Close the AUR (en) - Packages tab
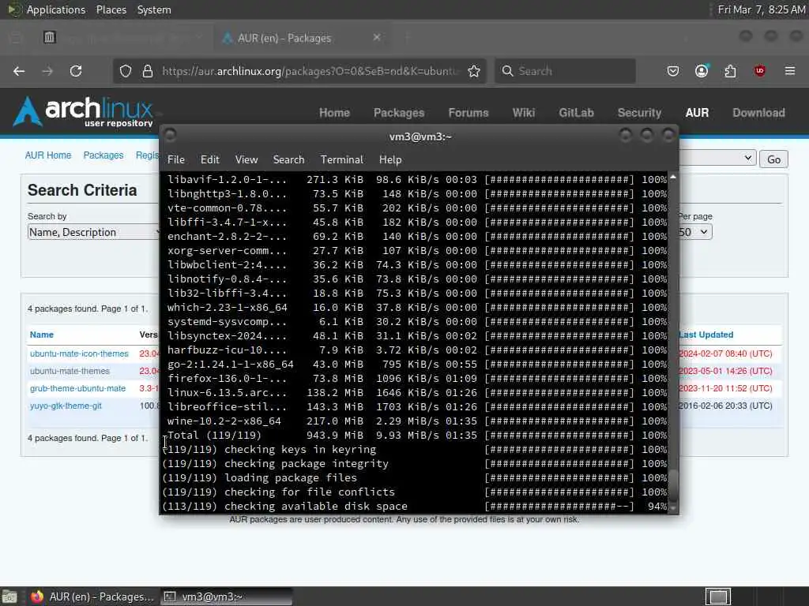Viewport: 809px width, 606px height. tap(377, 38)
